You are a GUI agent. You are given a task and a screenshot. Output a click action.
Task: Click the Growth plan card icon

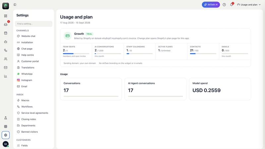coord(68,36)
